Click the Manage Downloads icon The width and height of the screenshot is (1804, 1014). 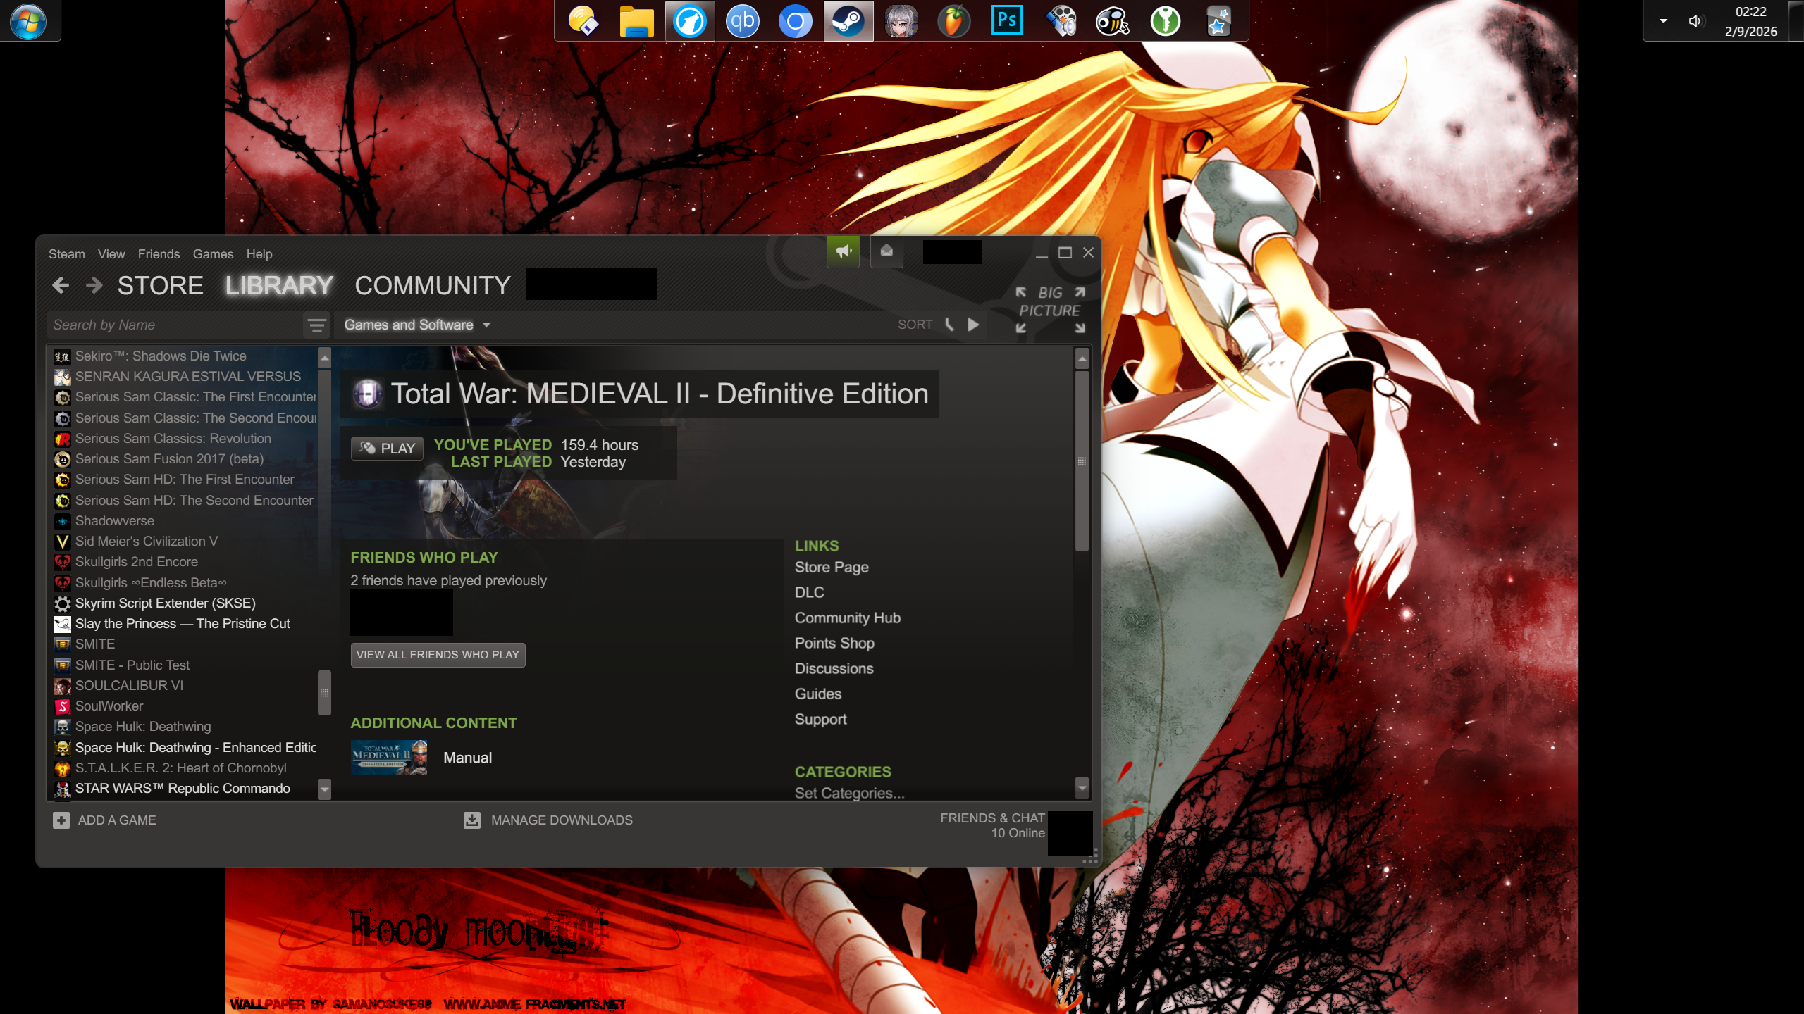[472, 820]
